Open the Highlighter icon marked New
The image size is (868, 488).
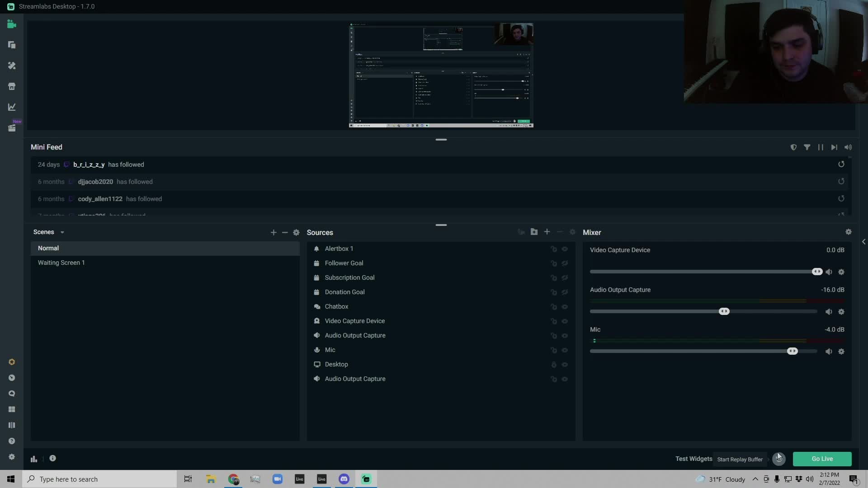12,128
